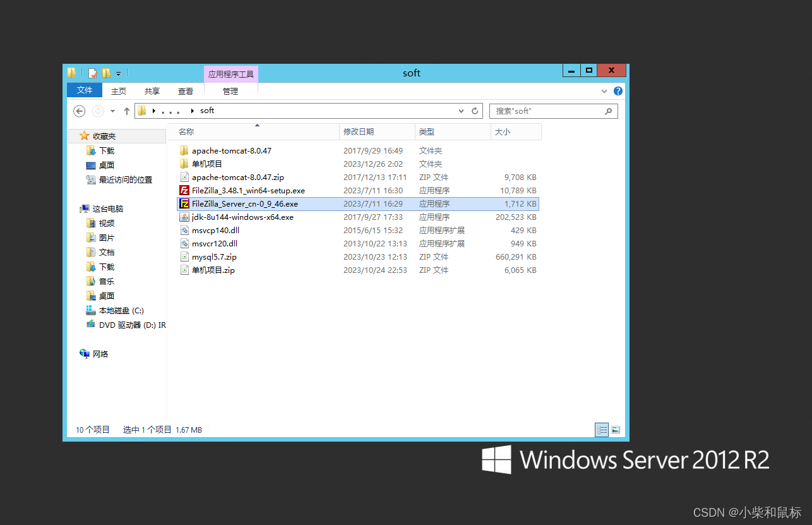
Task: Click the FileZilla_Server_cn-0_9_46.exe icon
Action: [184, 204]
